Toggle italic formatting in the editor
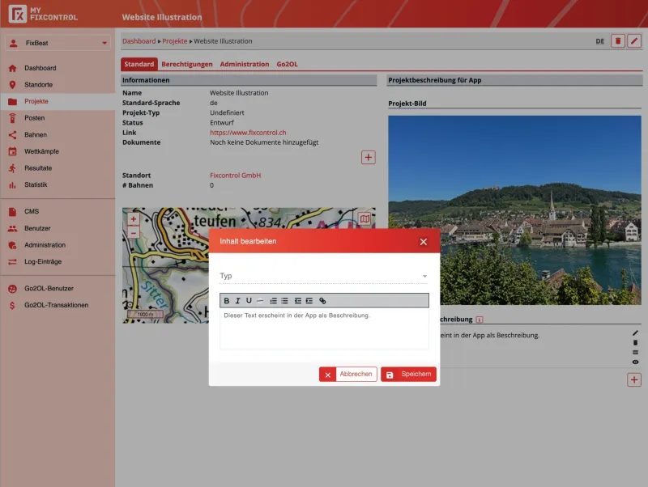The image size is (648, 487). point(237,301)
